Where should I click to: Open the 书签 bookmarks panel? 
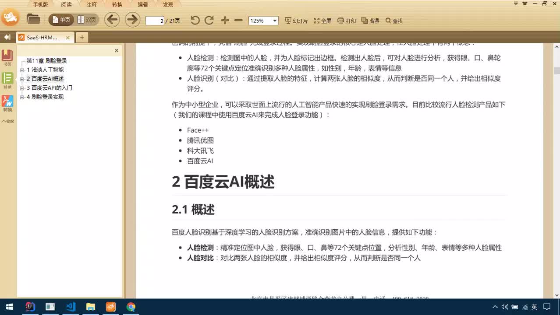7,58
